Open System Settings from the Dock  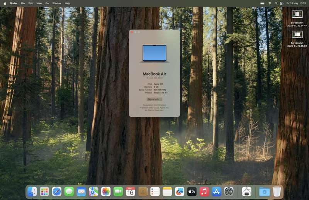[x=229, y=192]
